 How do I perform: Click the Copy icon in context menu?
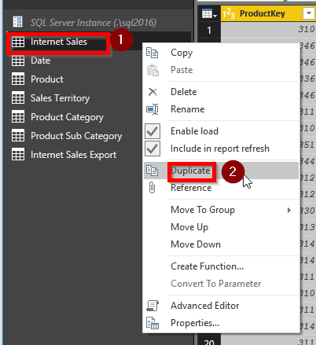pos(152,53)
